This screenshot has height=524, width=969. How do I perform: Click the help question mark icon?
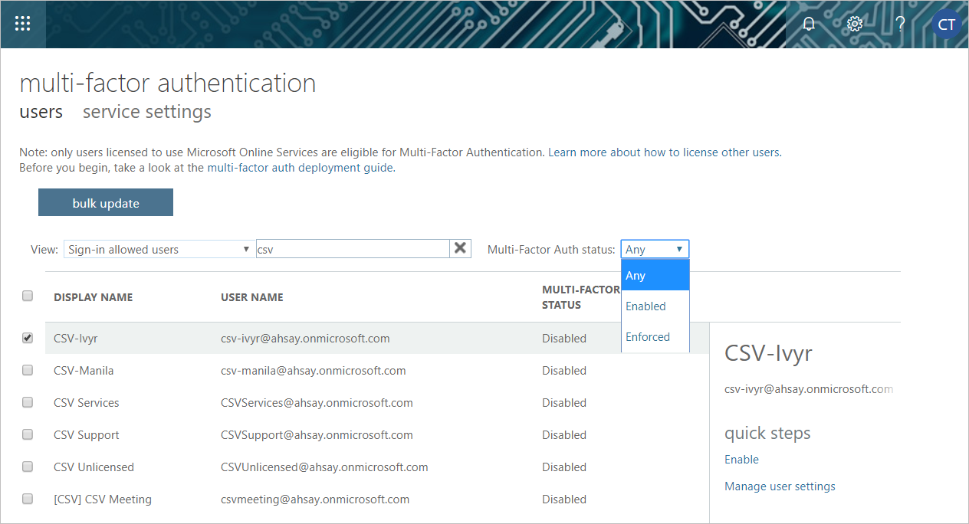click(x=900, y=24)
